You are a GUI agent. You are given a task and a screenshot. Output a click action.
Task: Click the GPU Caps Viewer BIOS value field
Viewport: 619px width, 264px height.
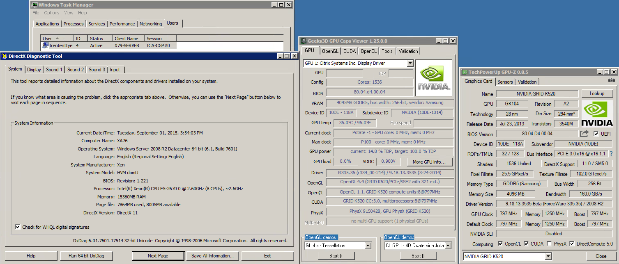click(370, 92)
